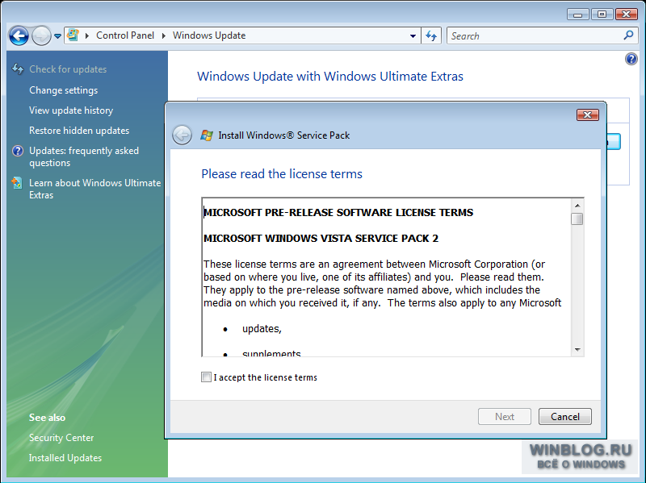Viewport: 646px width, 483px height.
Task: Click MICROSOFT PRE-RELEASE SOFTWARE LICENSE TERMS text
Action: pyautogui.click(x=338, y=212)
